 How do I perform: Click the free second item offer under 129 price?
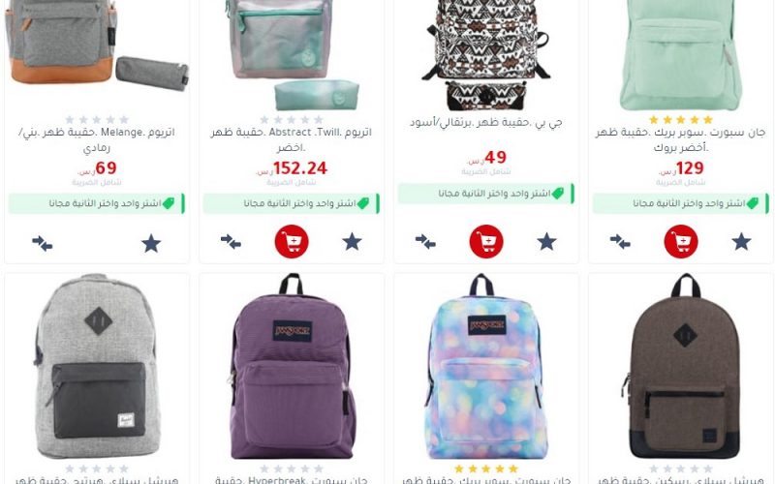click(681, 203)
